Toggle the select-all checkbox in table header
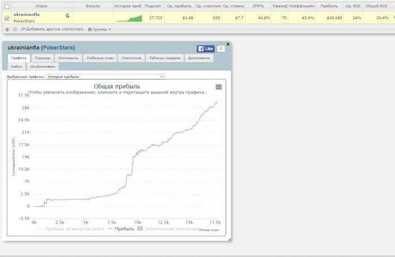Viewport: 395px width, 257px height. 7,7
